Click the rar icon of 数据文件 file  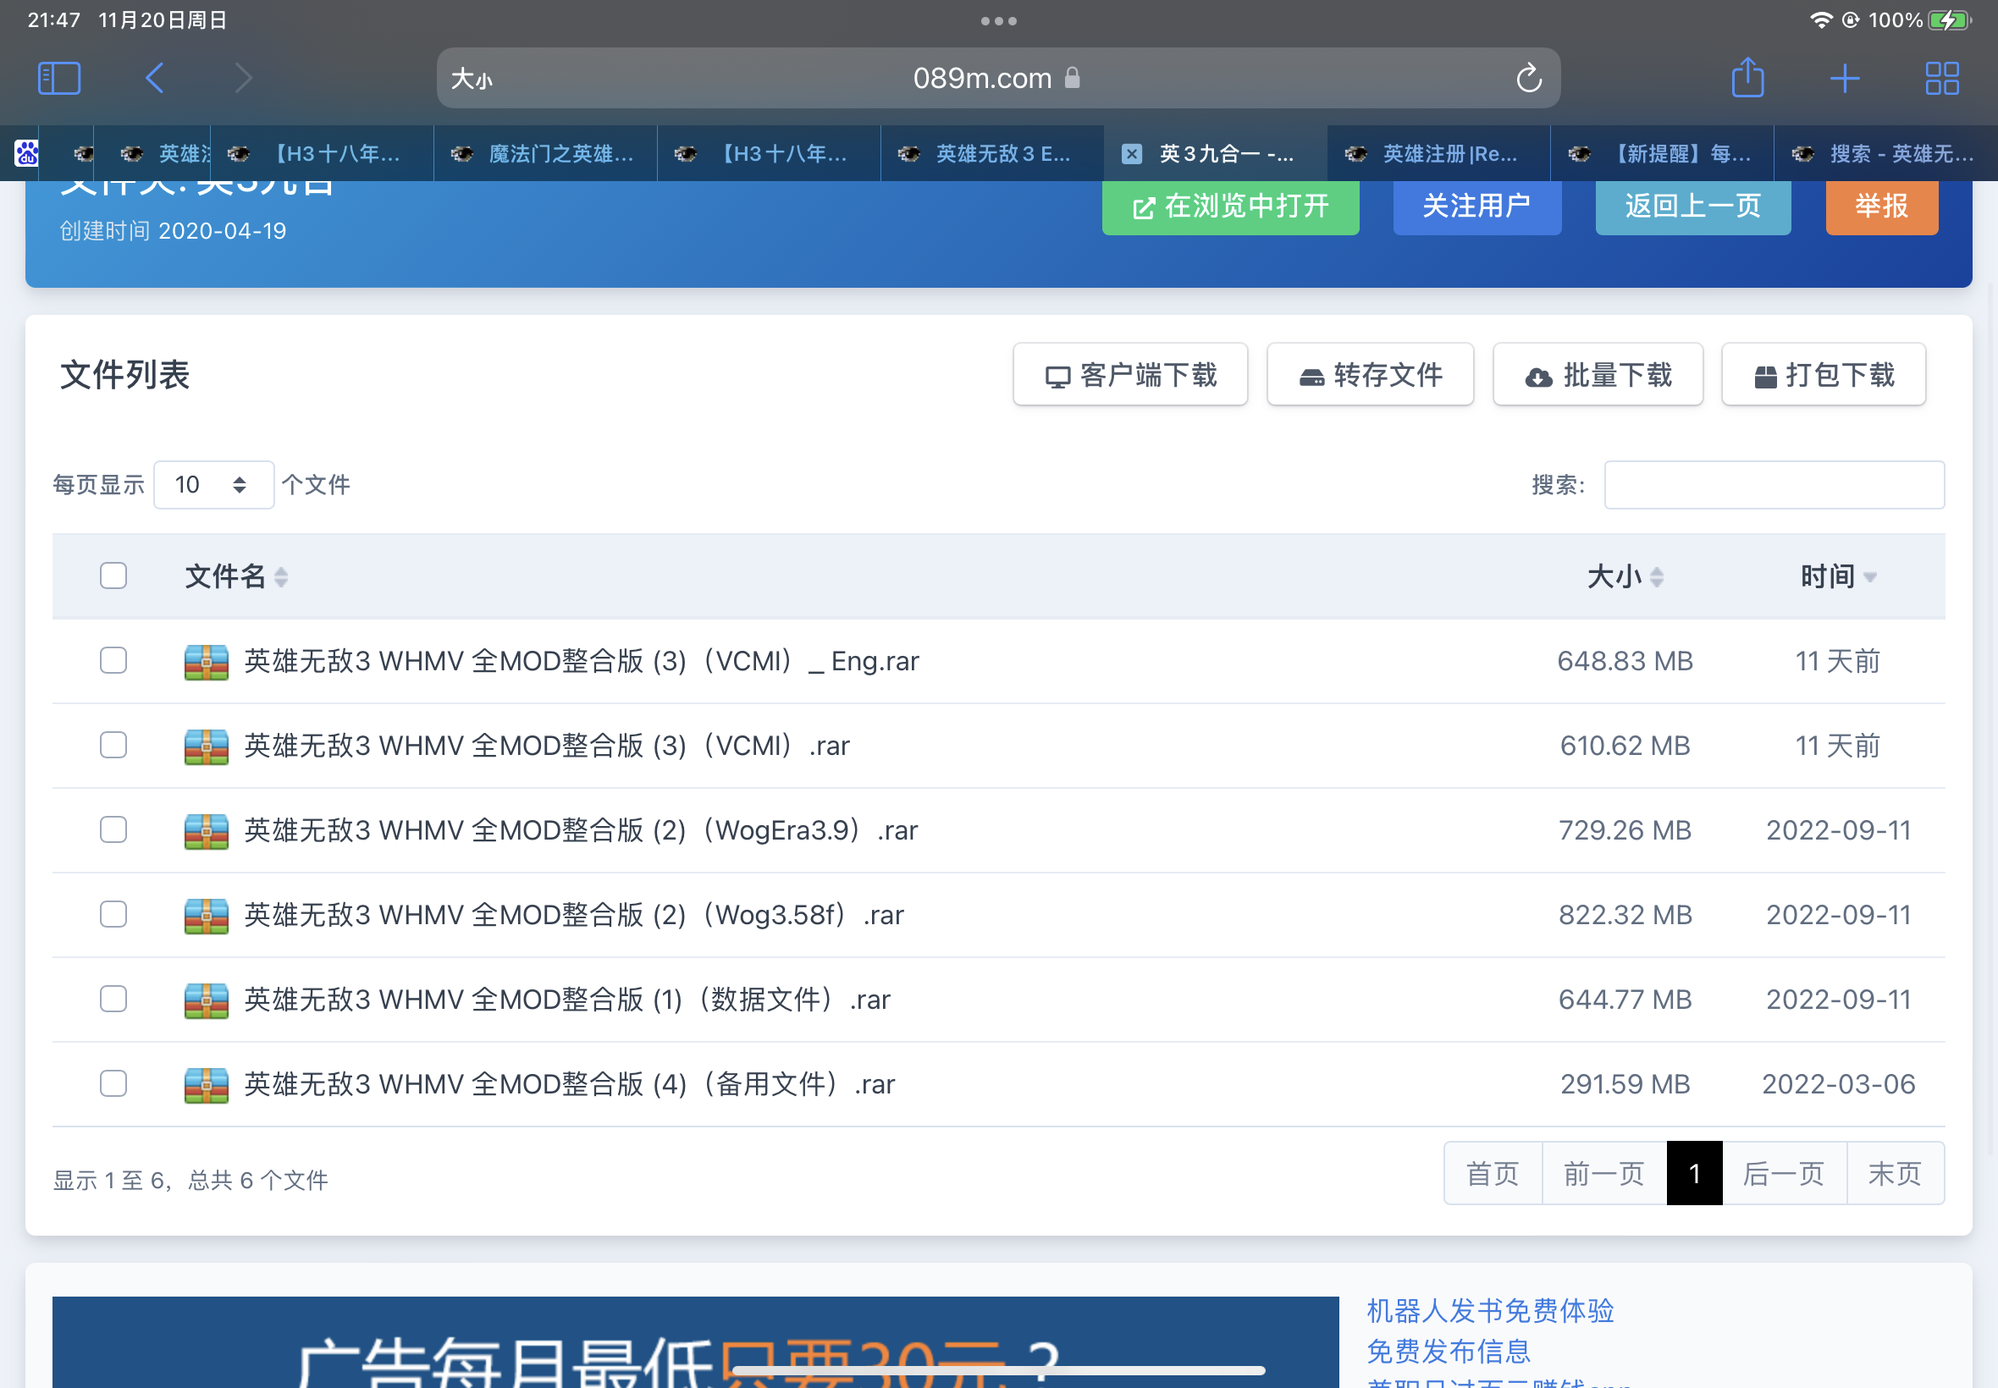tap(207, 1000)
